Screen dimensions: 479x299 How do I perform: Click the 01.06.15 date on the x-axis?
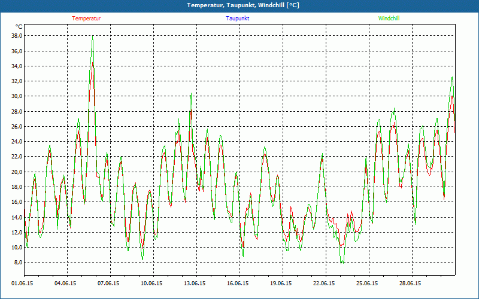23,283
